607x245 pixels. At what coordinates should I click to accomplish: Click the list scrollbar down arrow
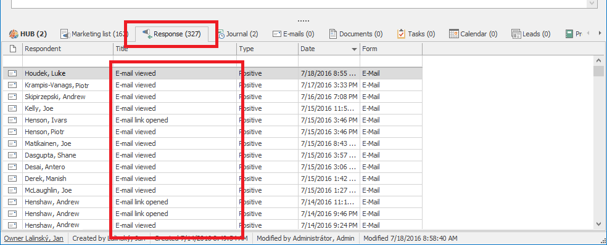click(598, 224)
